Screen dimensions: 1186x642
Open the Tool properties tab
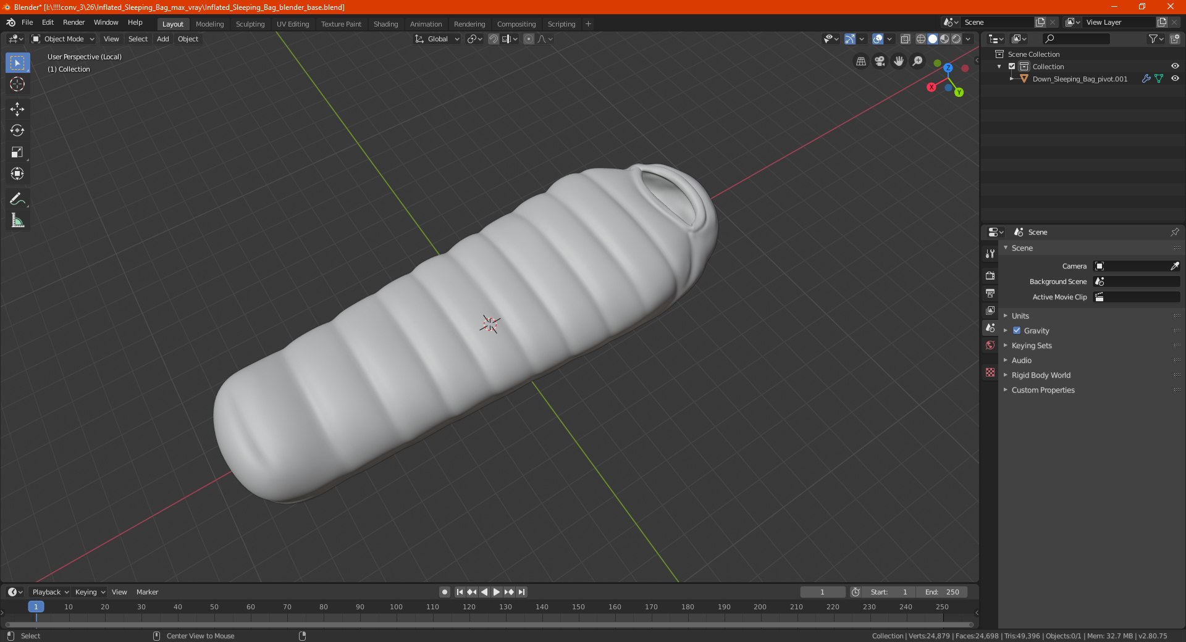[x=990, y=254]
